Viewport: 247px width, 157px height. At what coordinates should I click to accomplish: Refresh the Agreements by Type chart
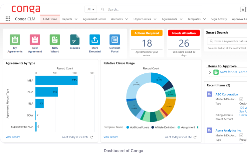click(x=92, y=137)
